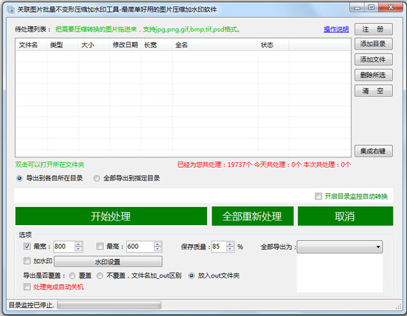Click the 修改日期 column header
This screenshot has height=316, width=407.
tap(124, 45)
